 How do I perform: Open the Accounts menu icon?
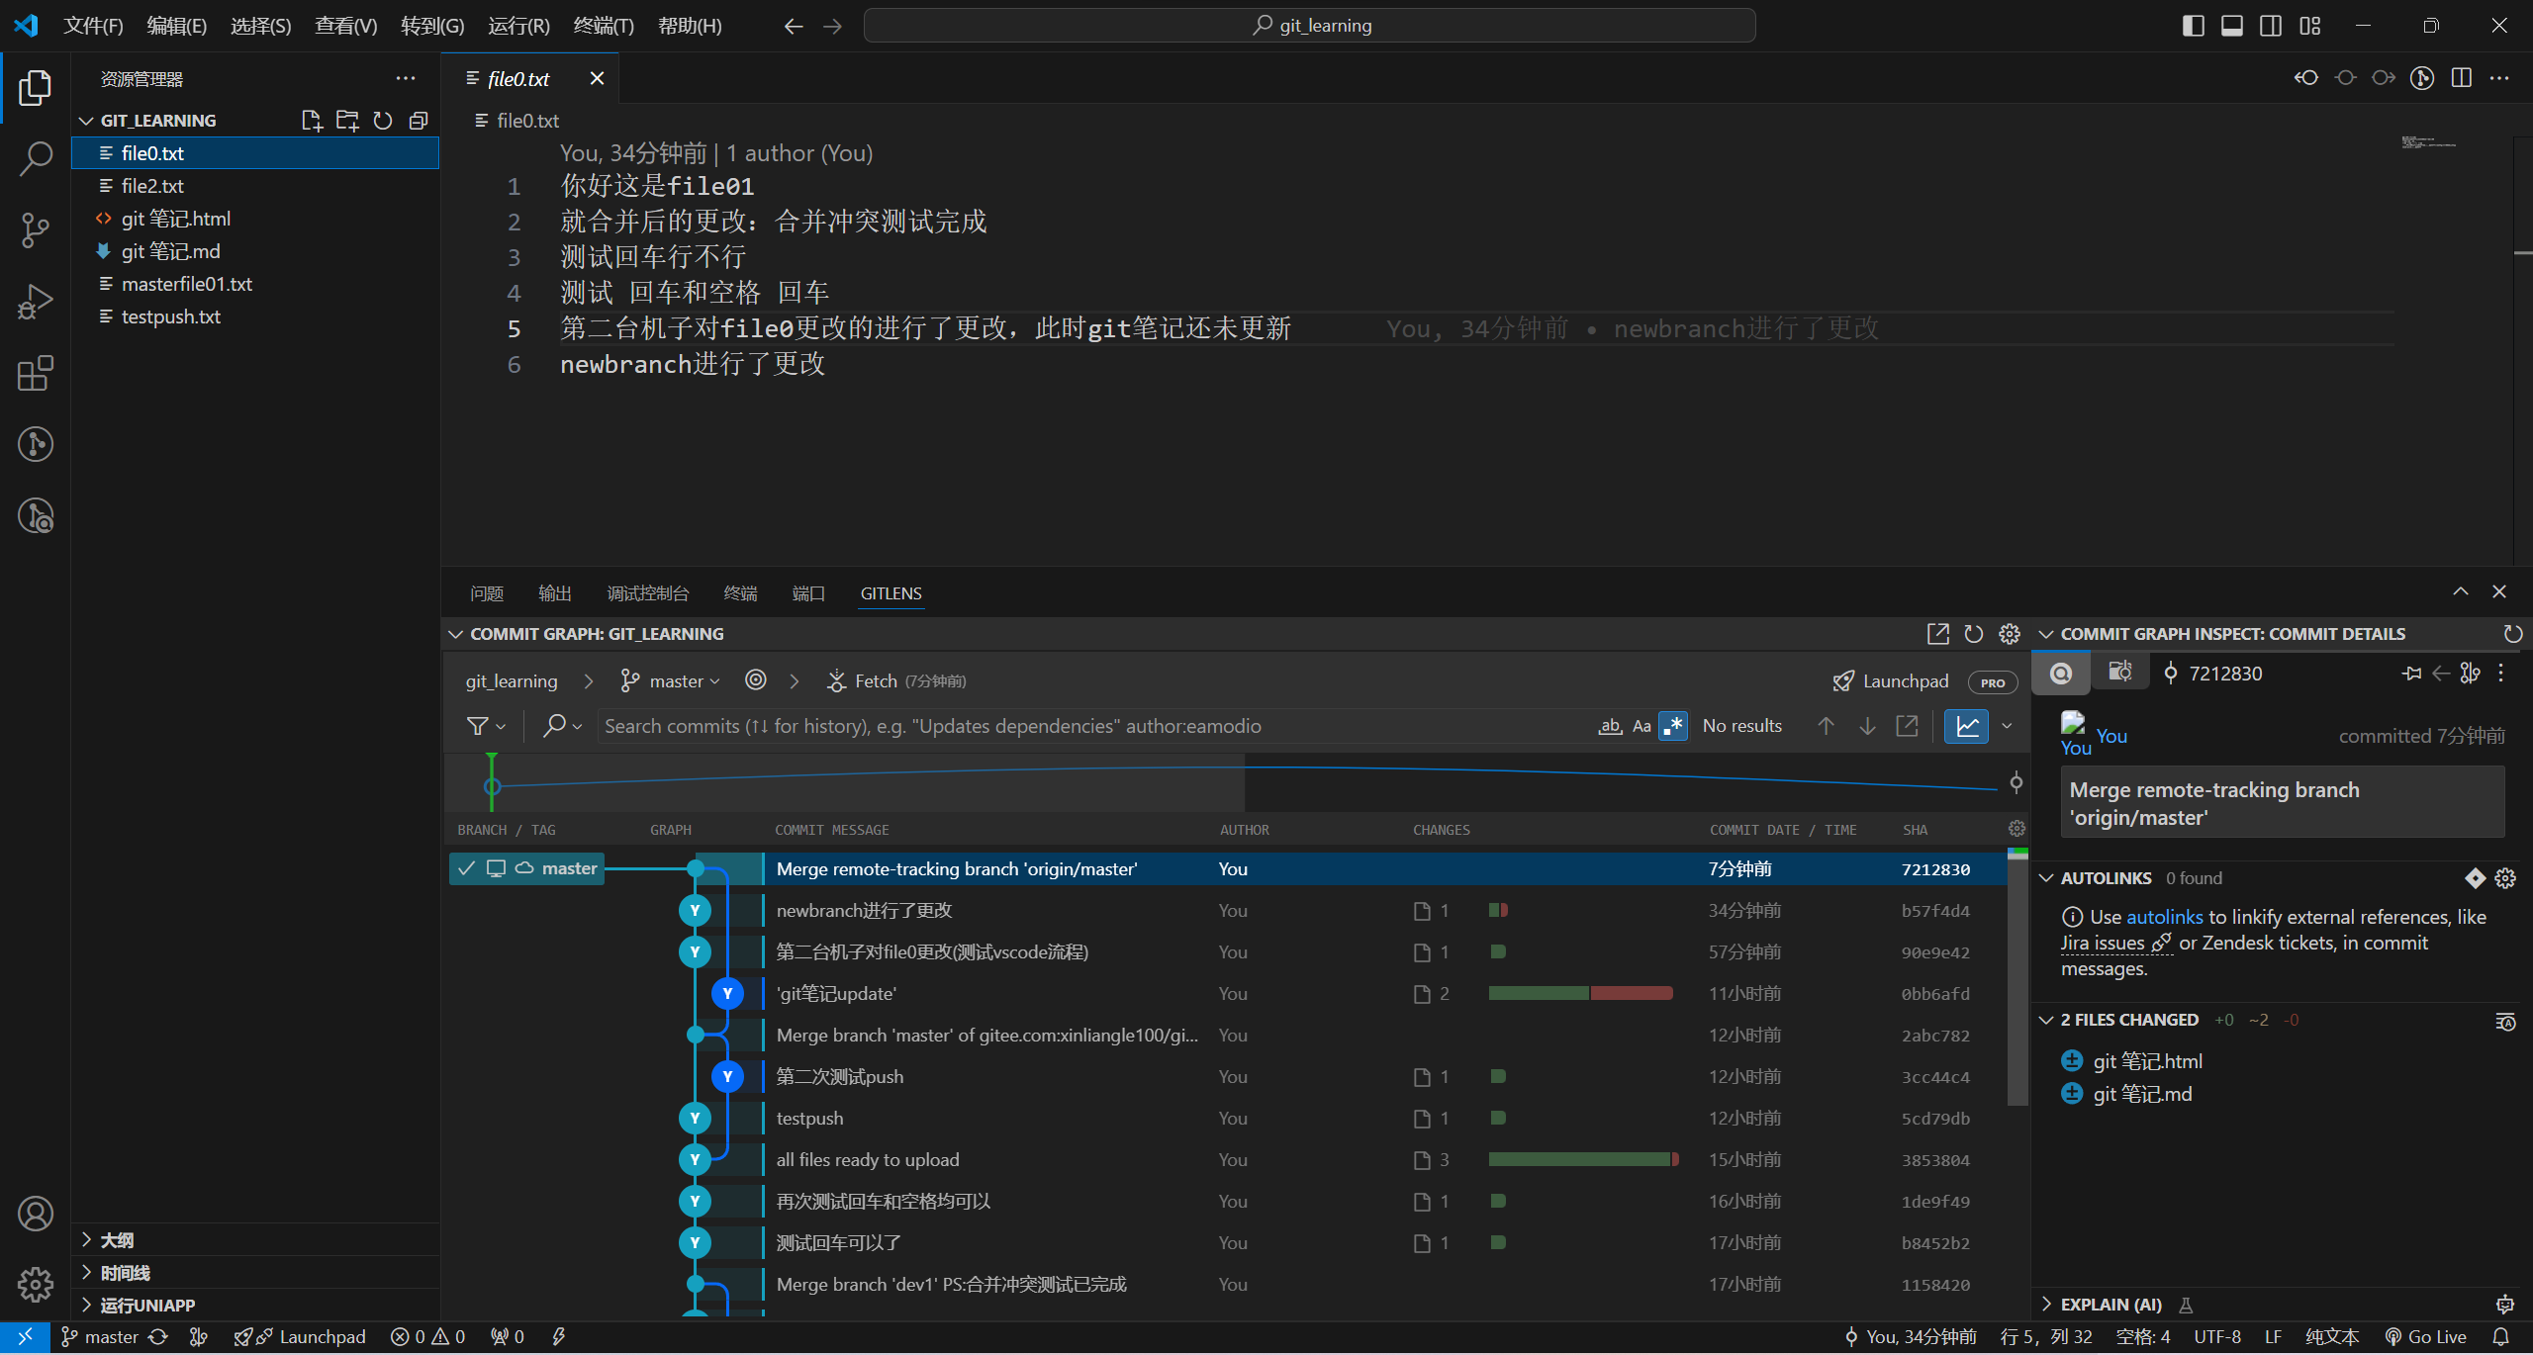[36, 1214]
